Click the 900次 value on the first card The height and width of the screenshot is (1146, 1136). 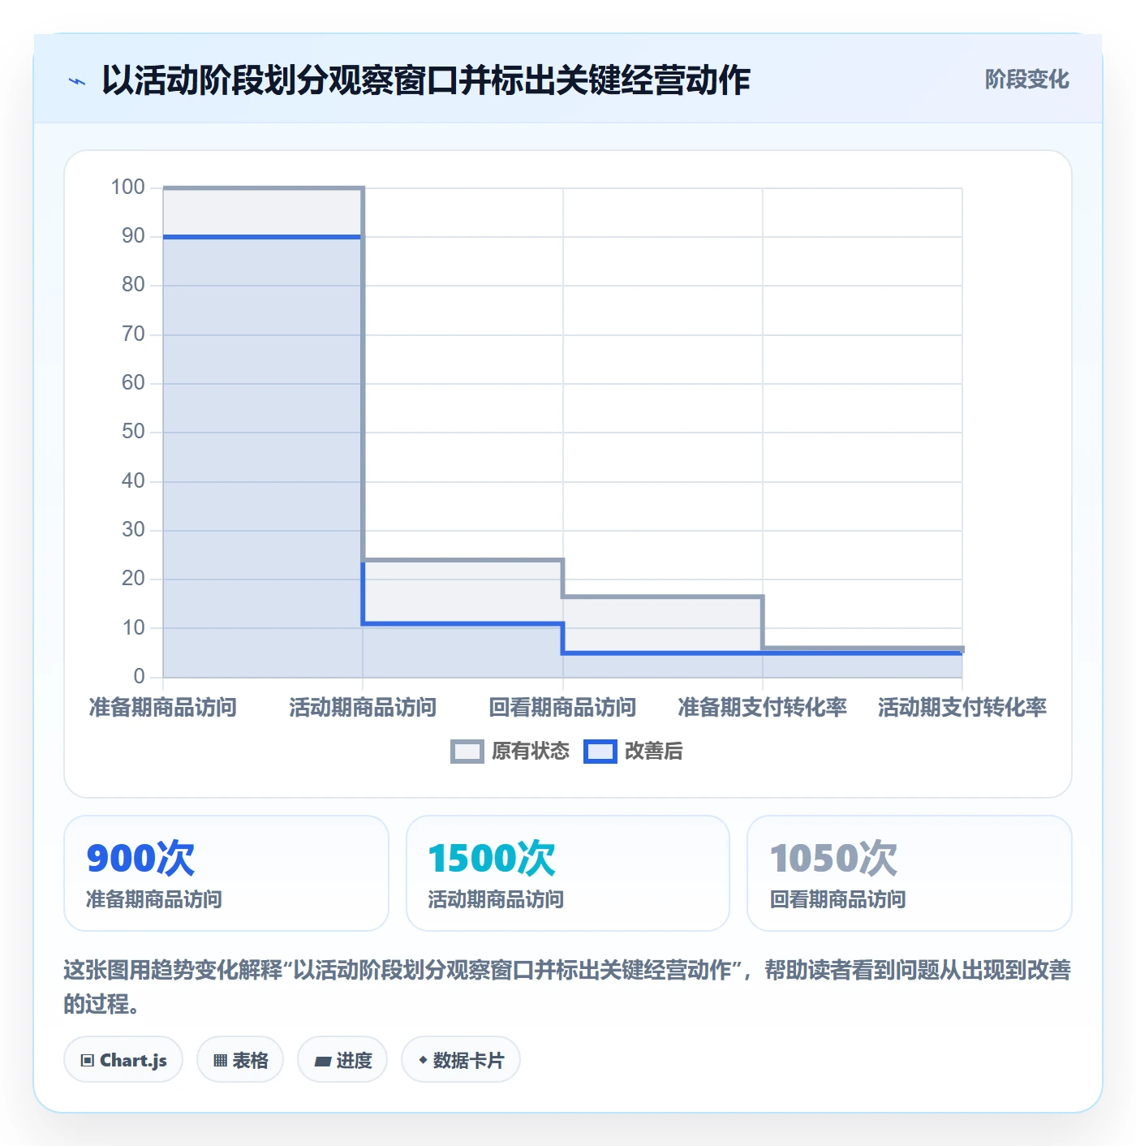(x=140, y=858)
